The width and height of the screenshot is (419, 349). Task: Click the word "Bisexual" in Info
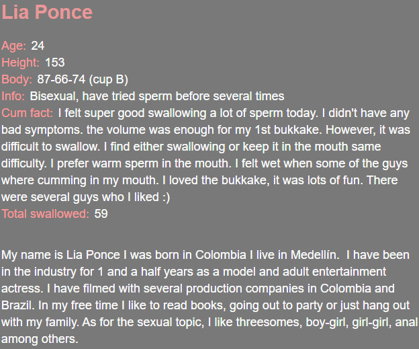54,96
